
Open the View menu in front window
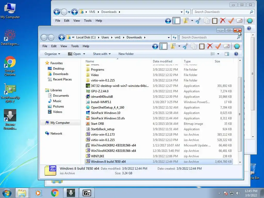tap(64, 46)
